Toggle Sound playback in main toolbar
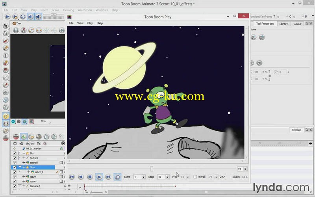The width and height of the screenshot is (315, 197). point(30,17)
